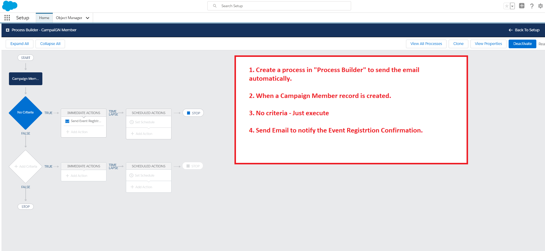Image resolution: width=545 pixels, height=251 pixels.
Task: Click the plus icon by Add Criteria
Action: click(16, 166)
